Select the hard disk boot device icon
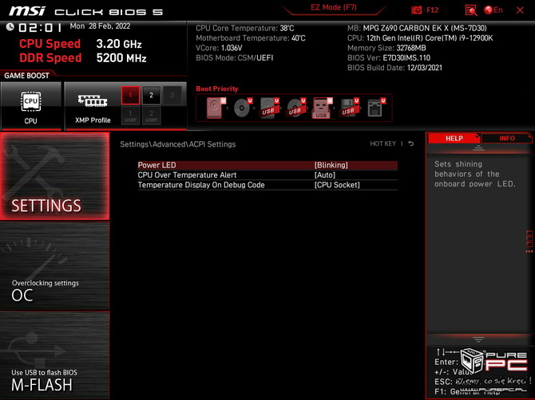 click(x=216, y=108)
